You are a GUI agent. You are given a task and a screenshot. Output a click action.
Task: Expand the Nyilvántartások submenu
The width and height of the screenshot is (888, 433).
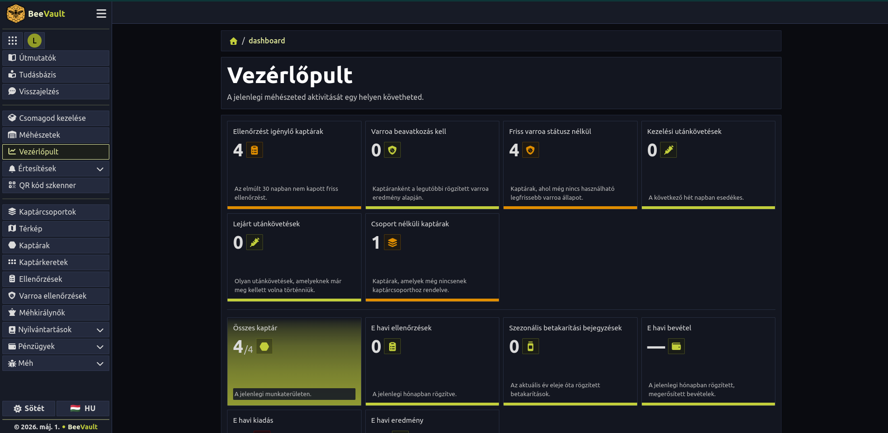[x=56, y=329]
